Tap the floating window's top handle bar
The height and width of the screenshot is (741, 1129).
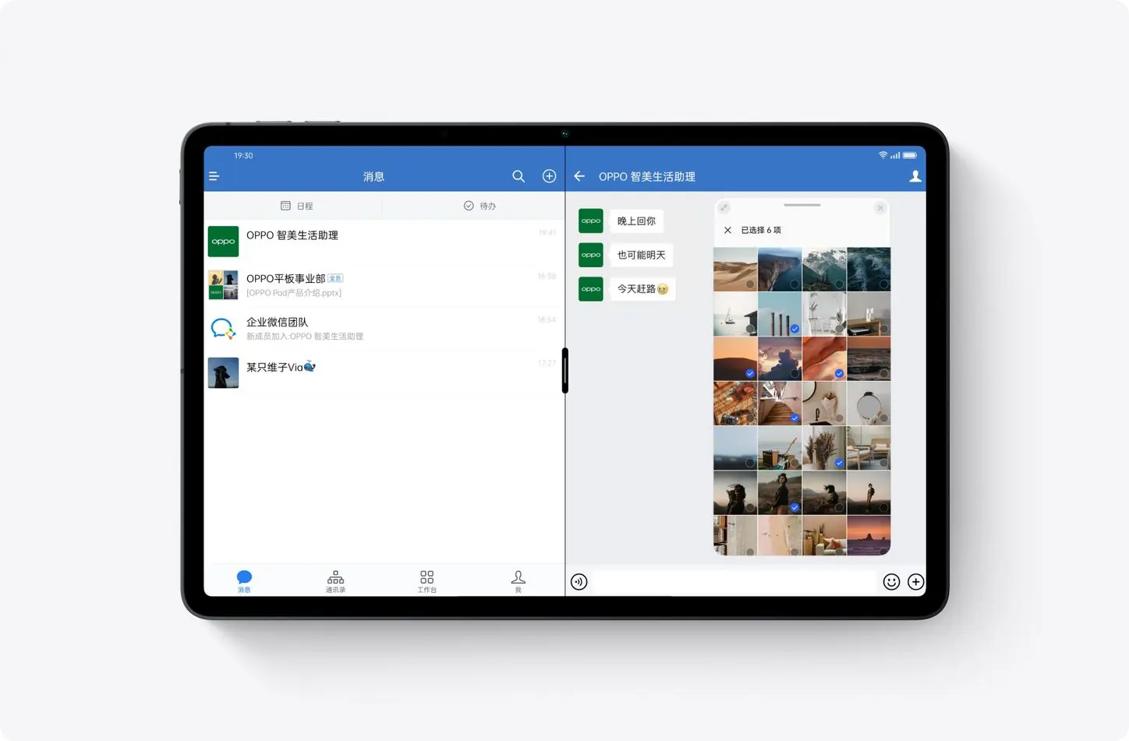point(802,206)
